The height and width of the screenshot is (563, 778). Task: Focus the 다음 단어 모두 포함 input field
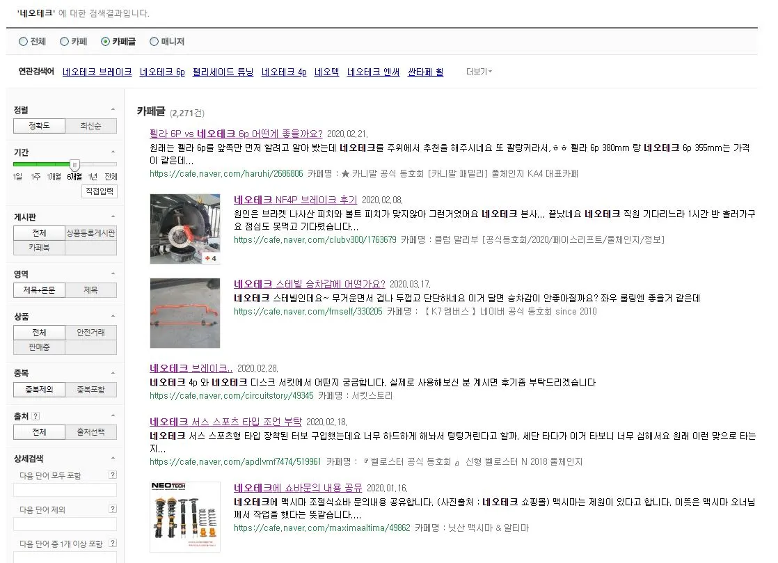pyautogui.click(x=65, y=490)
